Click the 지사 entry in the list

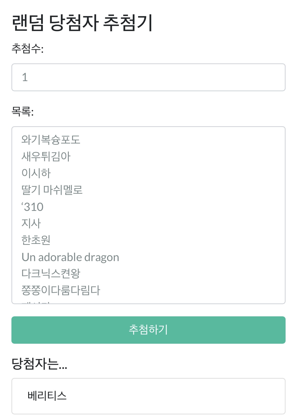coord(31,223)
